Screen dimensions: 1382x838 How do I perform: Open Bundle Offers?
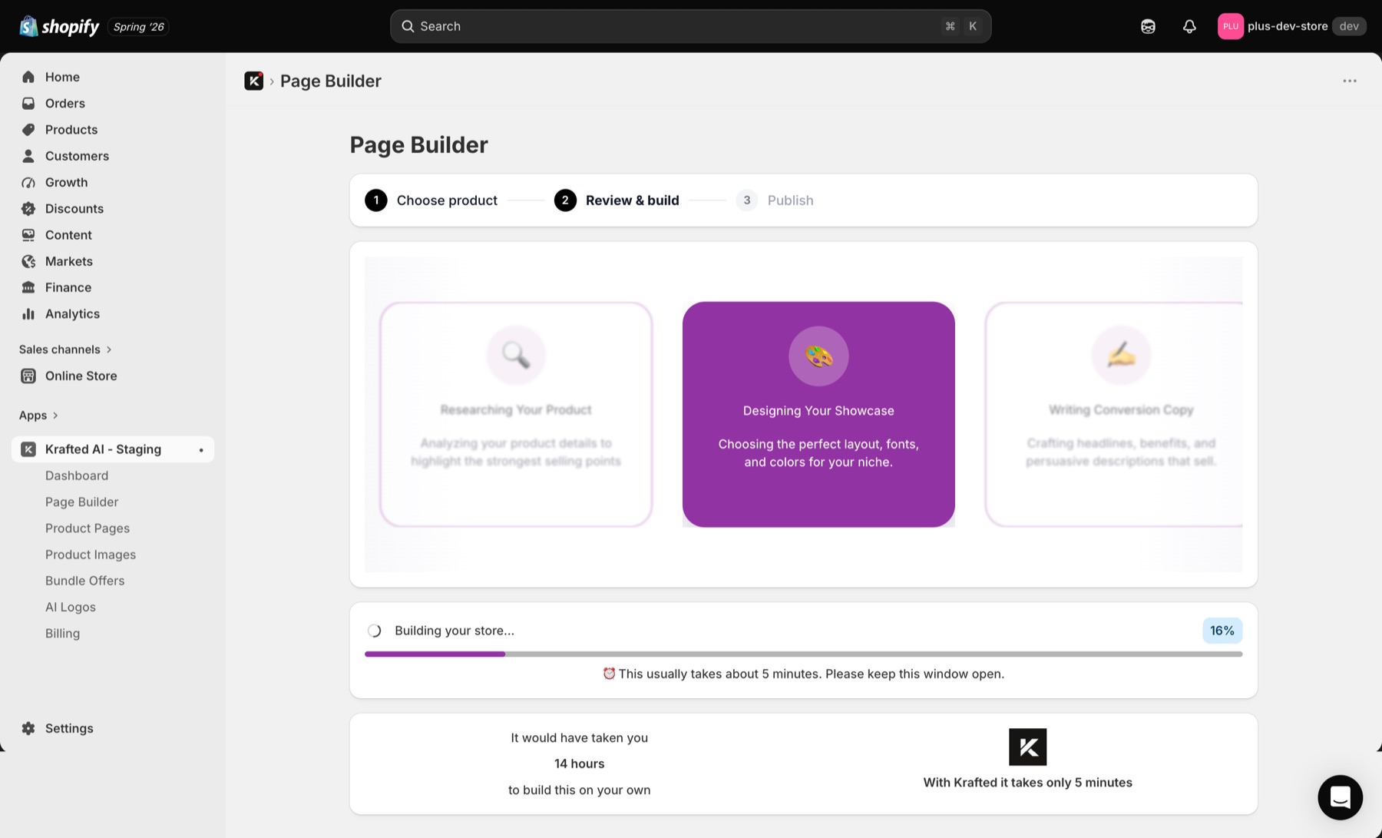pyautogui.click(x=84, y=581)
